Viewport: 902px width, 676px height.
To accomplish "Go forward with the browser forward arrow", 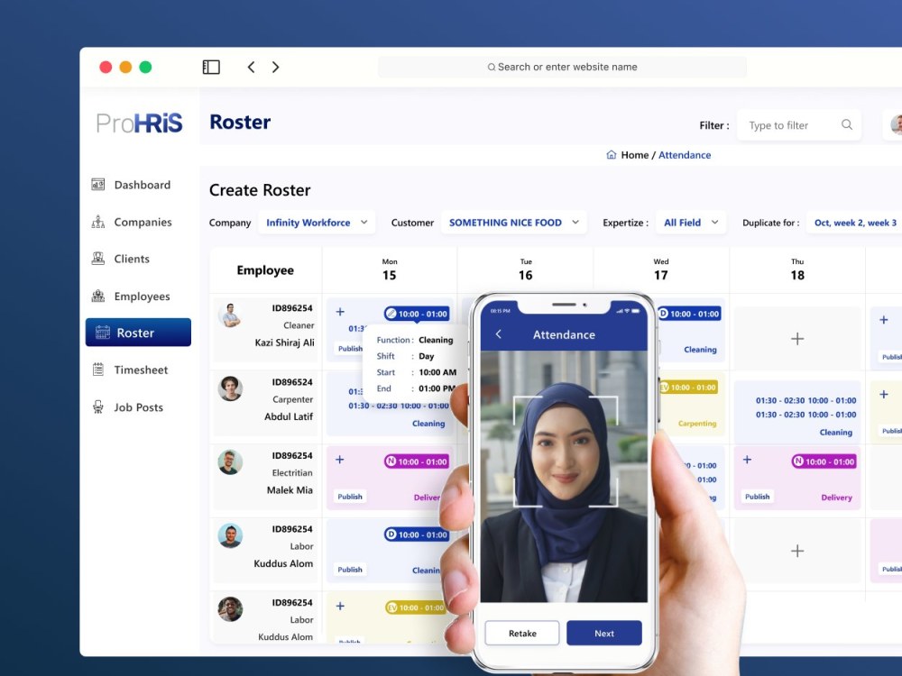I will point(275,68).
